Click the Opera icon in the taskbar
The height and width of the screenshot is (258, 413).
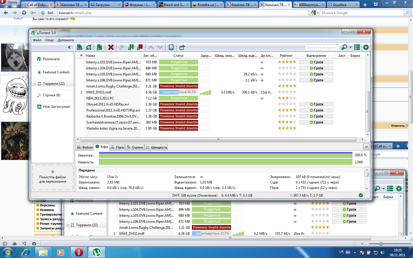click(x=79, y=252)
